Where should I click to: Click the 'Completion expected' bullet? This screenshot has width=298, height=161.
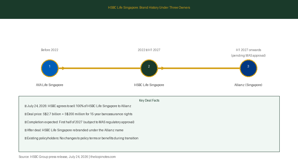click(79, 122)
